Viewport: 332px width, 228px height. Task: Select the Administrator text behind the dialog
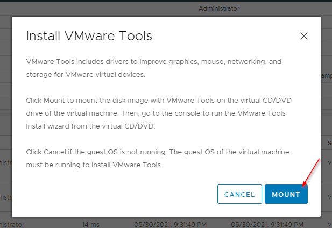pyautogui.click(x=219, y=9)
